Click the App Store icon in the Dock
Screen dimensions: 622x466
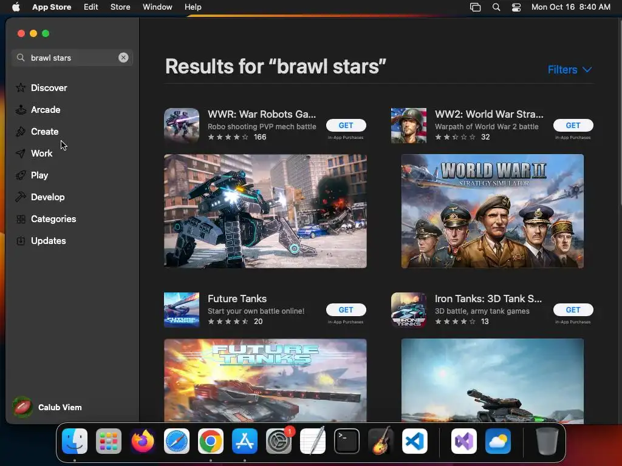pyautogui.click(x=245, y=441)
